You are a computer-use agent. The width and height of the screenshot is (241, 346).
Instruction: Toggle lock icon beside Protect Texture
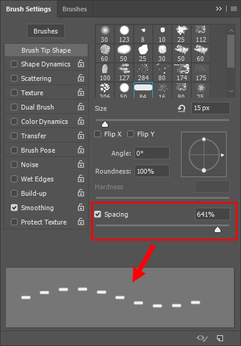coord(81,221)
